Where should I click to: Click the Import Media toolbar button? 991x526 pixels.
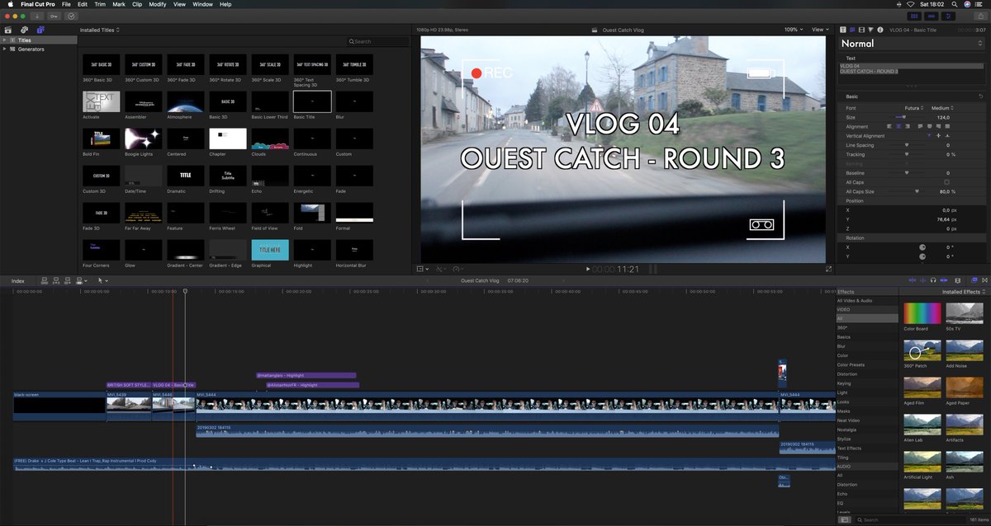point(37,16)
